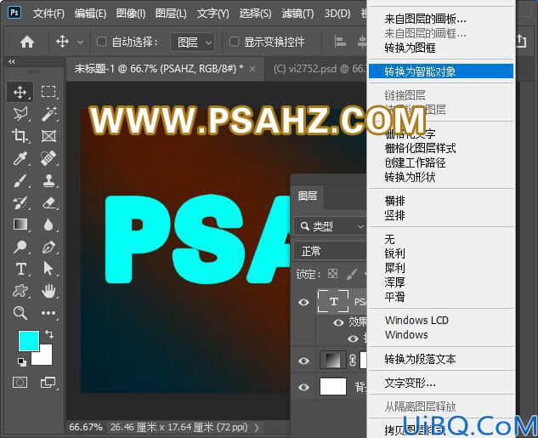Viewport: 538px width, 438px height.
Task: Hide the gradient fill layer
Action: pos(303,361)
